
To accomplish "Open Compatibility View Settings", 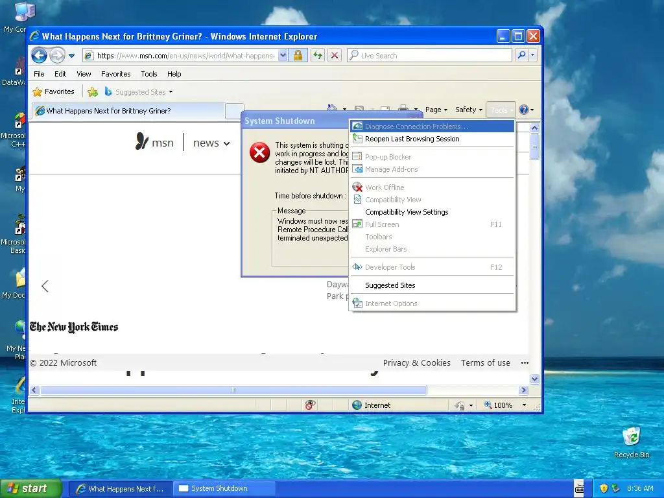I will point(433,212).
